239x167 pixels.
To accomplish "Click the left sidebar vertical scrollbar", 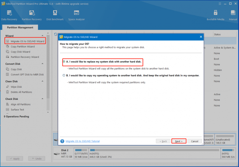I will [x=48, y=67].
